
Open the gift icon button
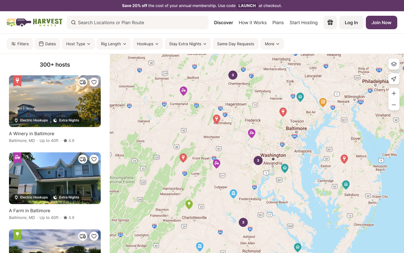point(330,22)
